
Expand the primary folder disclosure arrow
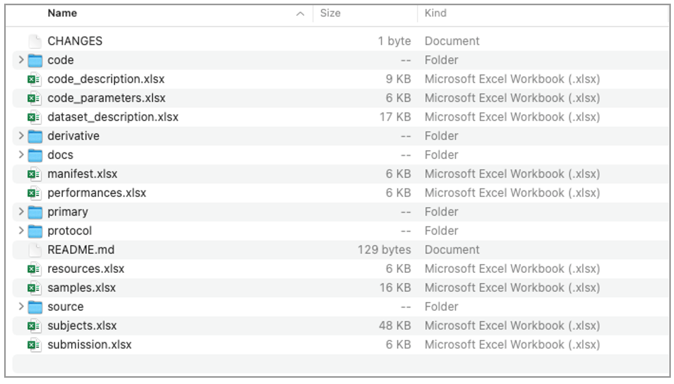coord(21,212)
